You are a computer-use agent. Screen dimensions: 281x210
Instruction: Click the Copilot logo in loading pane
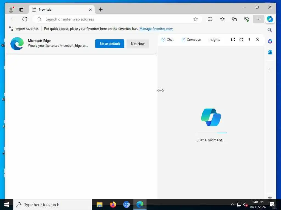click(211, 117)
